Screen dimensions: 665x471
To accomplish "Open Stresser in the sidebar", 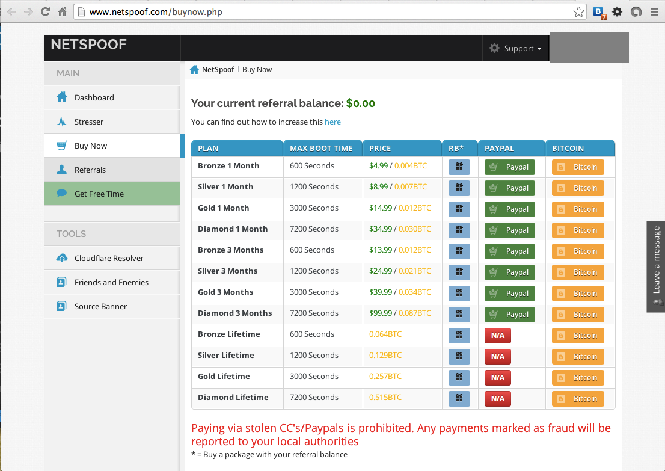I will click(112, 122).
